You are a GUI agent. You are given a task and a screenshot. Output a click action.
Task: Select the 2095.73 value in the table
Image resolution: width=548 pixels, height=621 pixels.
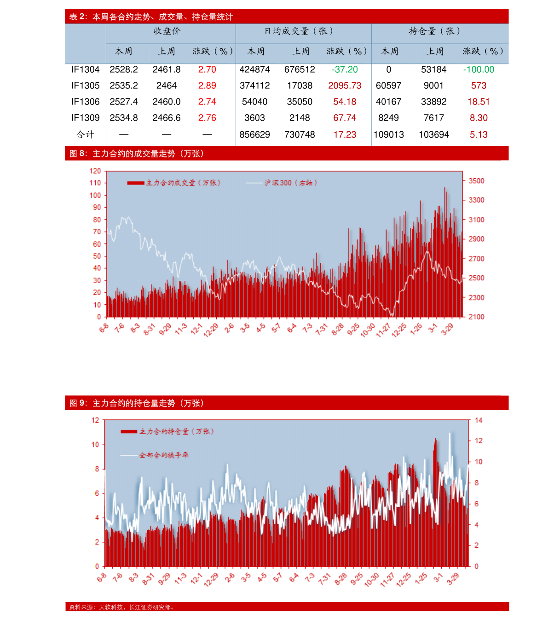tap(345, 86)
